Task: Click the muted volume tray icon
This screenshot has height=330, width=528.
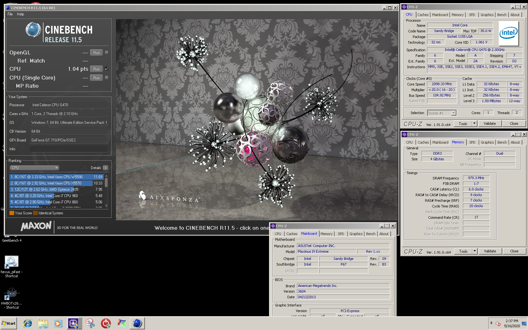Action: pyautogui.click(x=498, y=323)
